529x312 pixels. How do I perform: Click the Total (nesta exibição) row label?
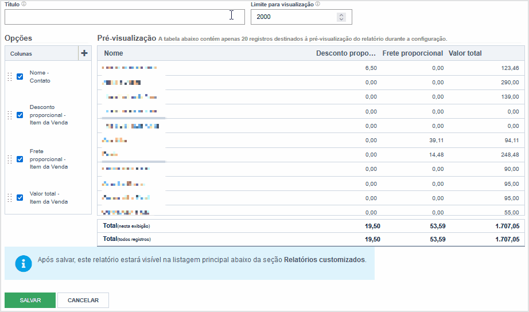127,226
